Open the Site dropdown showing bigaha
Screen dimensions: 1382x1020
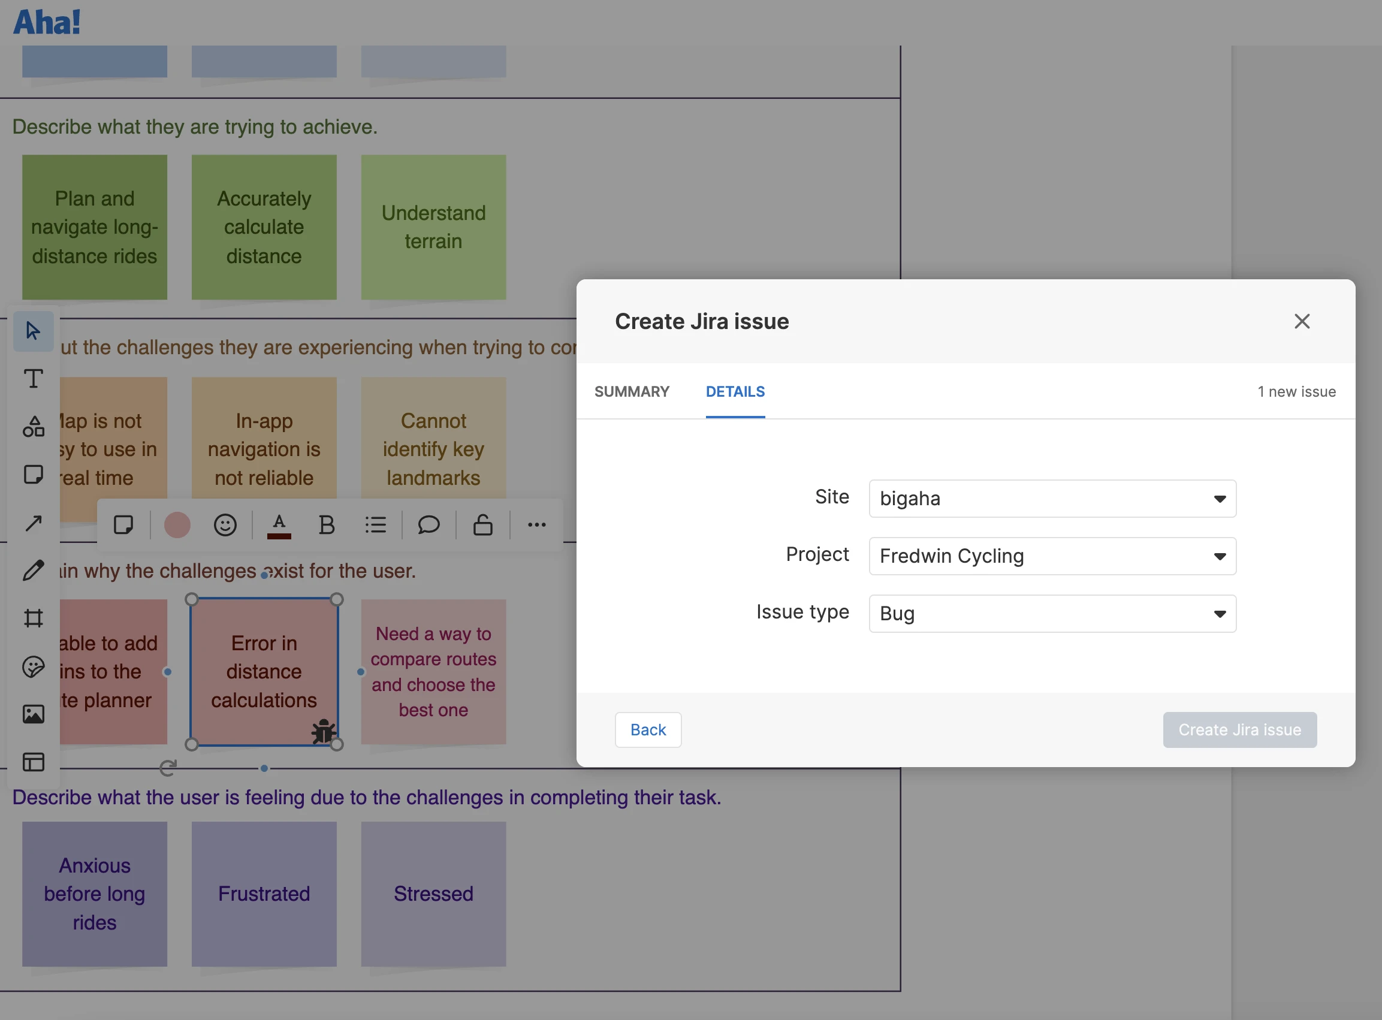1052,498
